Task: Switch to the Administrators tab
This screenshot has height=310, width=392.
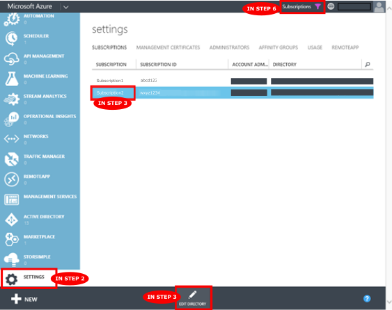Action: 229,47
